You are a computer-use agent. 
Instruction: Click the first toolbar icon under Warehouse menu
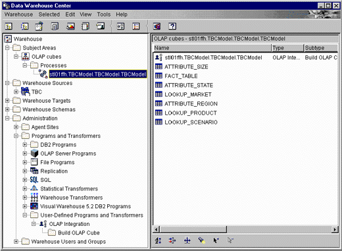pyautogui.click(x=9, y=26)
